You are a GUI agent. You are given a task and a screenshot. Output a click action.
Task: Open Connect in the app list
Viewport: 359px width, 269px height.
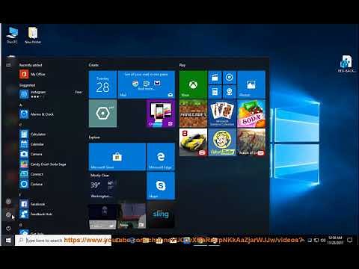(51, 174)
